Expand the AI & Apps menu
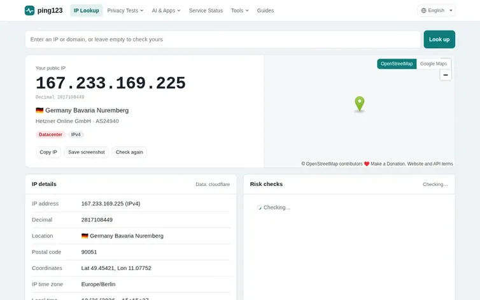The height and width of the screenshot is (300, 480). [x=166, y=10]
